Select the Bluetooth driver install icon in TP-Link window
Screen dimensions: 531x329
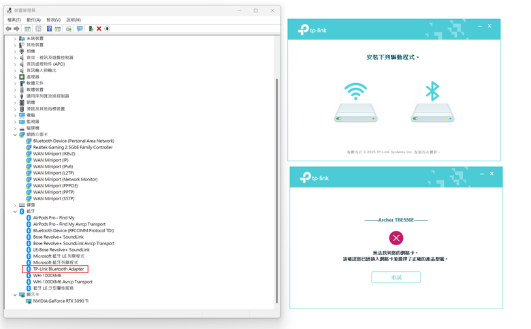pos(432,101)
